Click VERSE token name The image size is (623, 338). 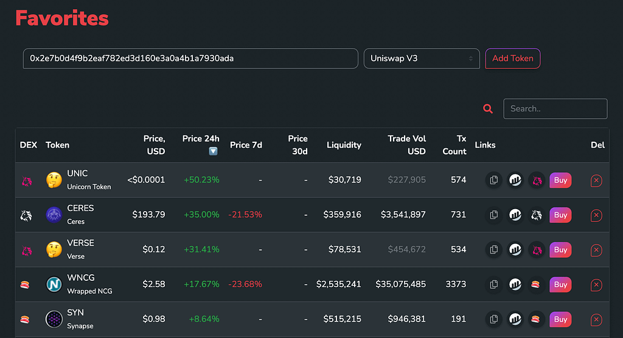[x=81, y=243]
